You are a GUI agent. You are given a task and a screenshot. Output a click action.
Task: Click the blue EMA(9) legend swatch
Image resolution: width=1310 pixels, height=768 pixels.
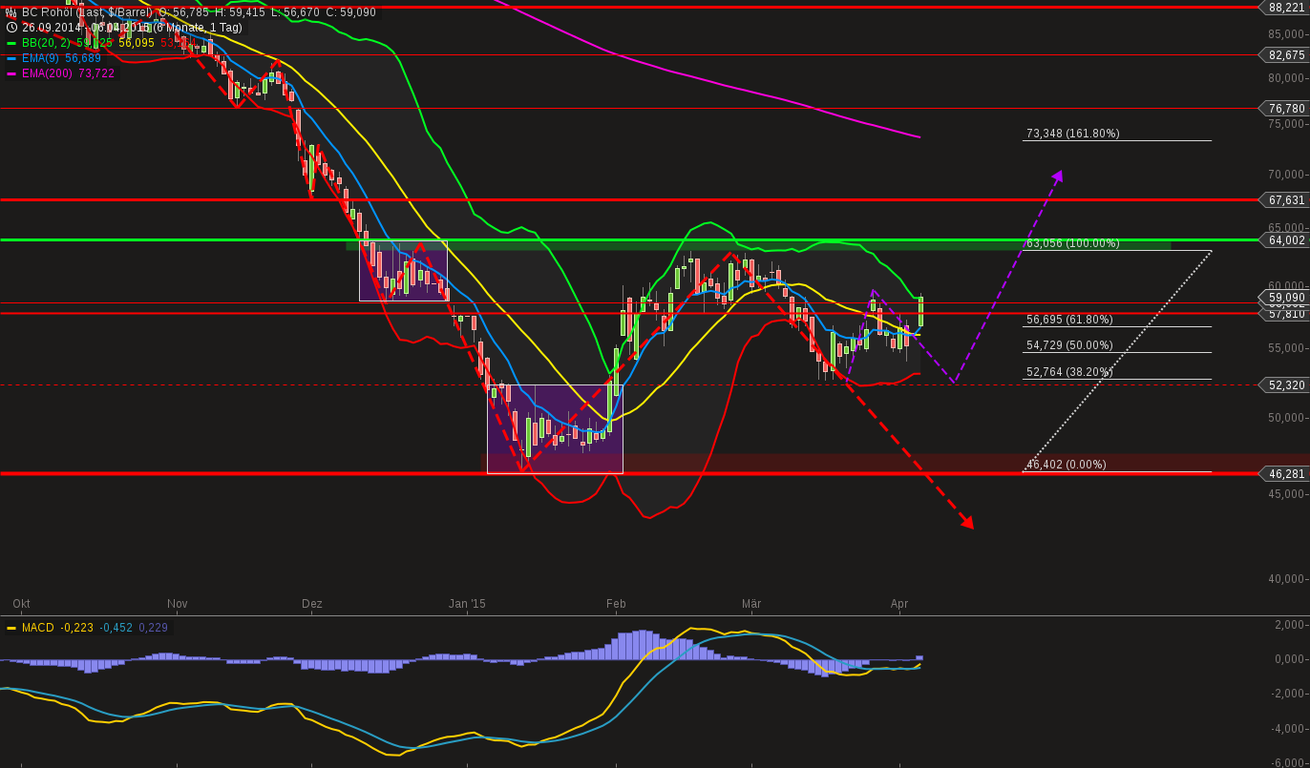coord(11,58)
